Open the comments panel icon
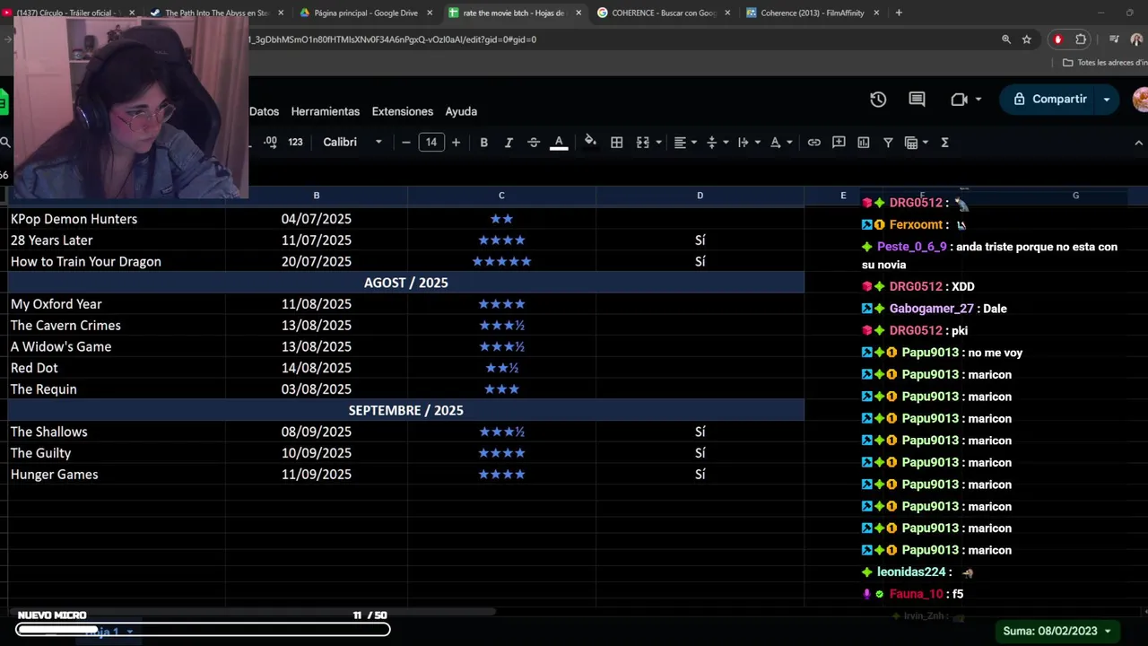This screenshot has height=646, width=1148. pyautogui.click(x=917, y=100)
